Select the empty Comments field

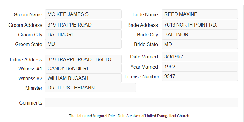[142, 102]
